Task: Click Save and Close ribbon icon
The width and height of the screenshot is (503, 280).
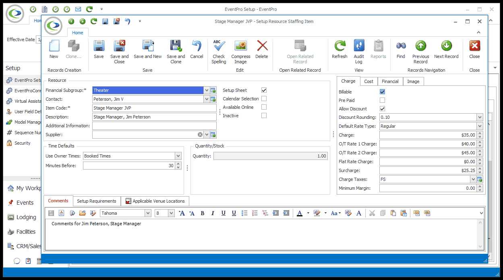Action: 120,46
